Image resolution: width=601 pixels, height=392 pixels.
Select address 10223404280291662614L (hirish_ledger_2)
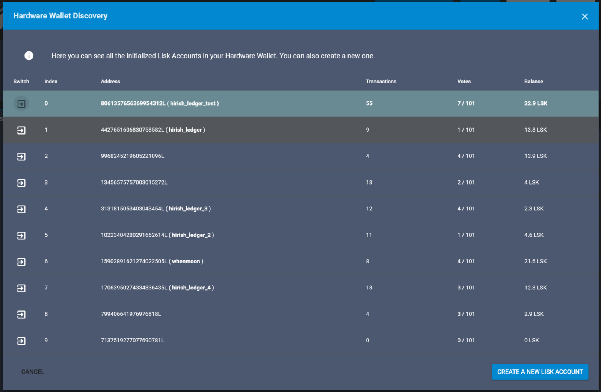[x=157, y=235]
